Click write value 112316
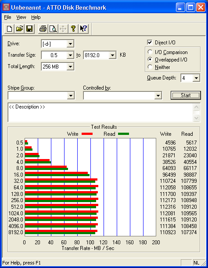This screenshot has width=208, height=268. click(168, 207)
